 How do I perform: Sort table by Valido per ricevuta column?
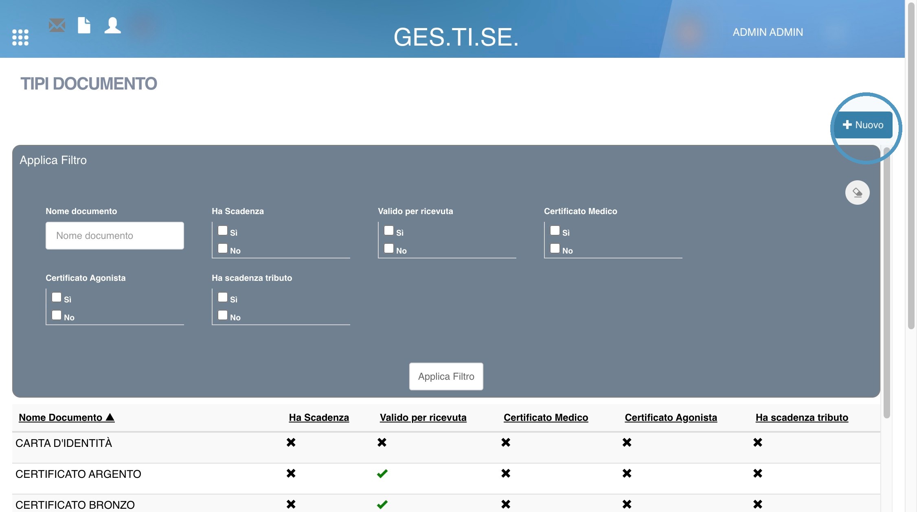tap(423, 418)
